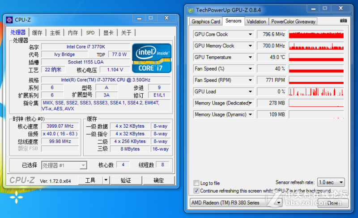Click the Intel Core i7 logo in CPU-Z
Image resolution: width=358 pixels, height=218 pixels.
tap(152, 58)
